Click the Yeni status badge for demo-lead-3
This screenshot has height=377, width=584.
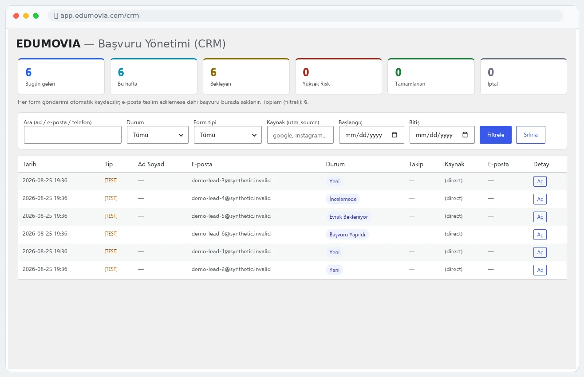pyautogui.click(x=335, y=181)
